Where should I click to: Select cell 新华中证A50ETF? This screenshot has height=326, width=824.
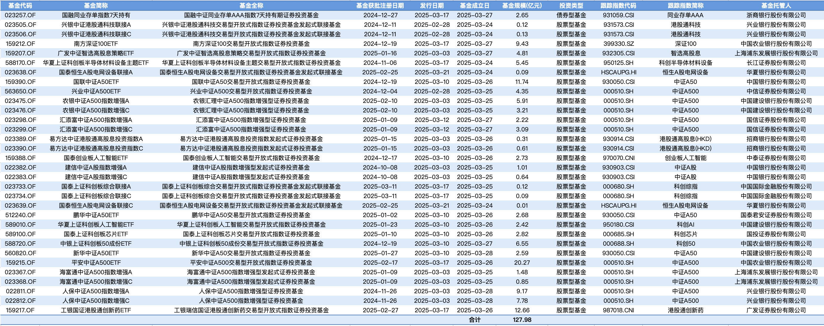(x=96, y=253)
